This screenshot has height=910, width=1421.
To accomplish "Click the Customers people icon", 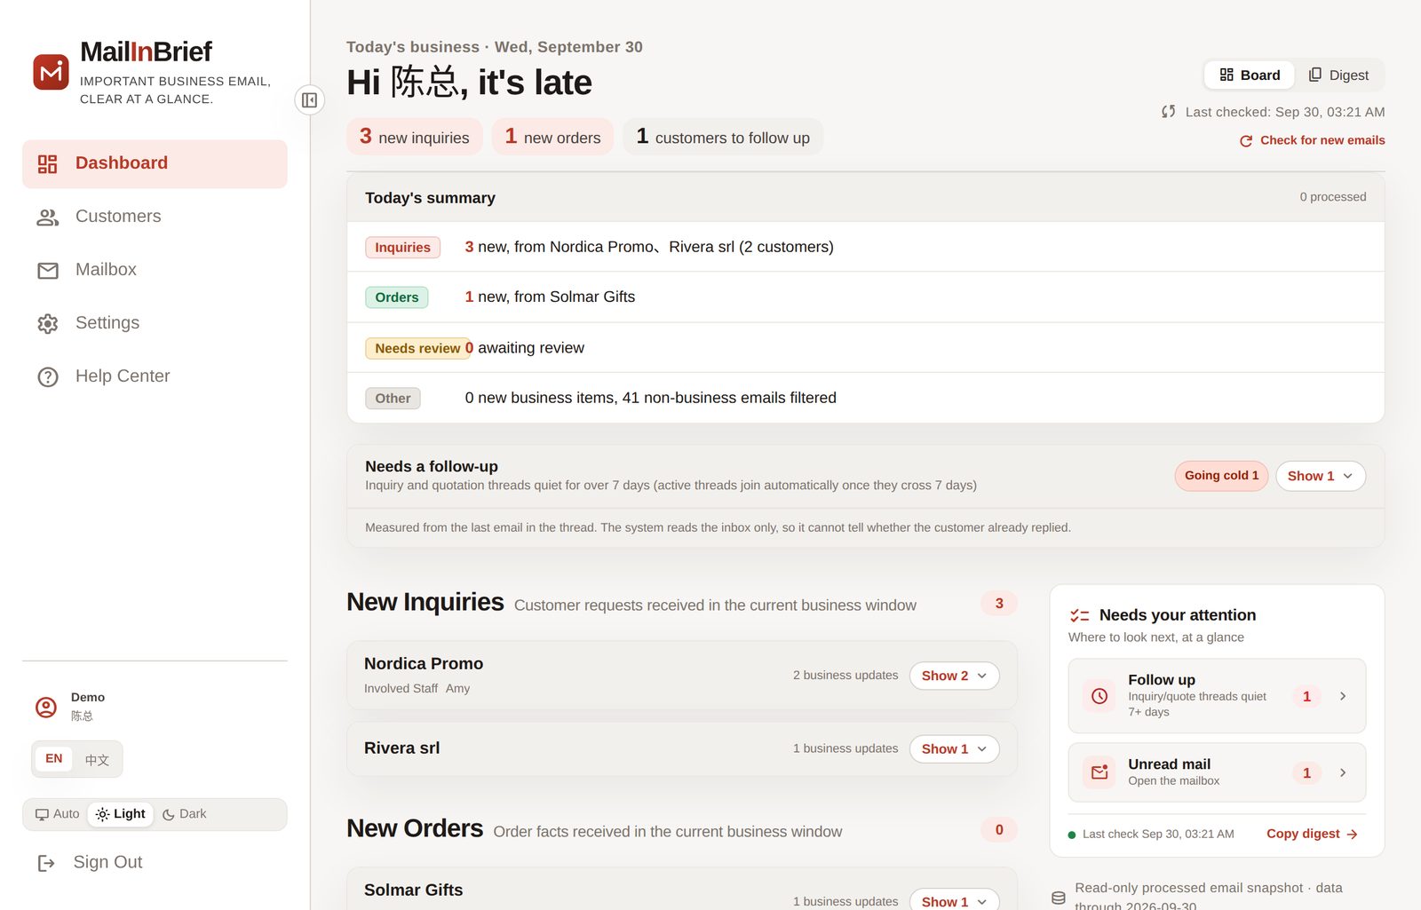I will (x=48, y=218).
